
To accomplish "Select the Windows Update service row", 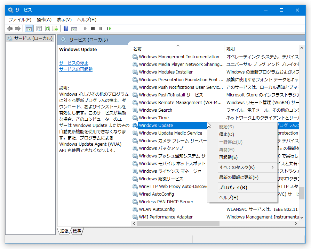I will 170,126.
